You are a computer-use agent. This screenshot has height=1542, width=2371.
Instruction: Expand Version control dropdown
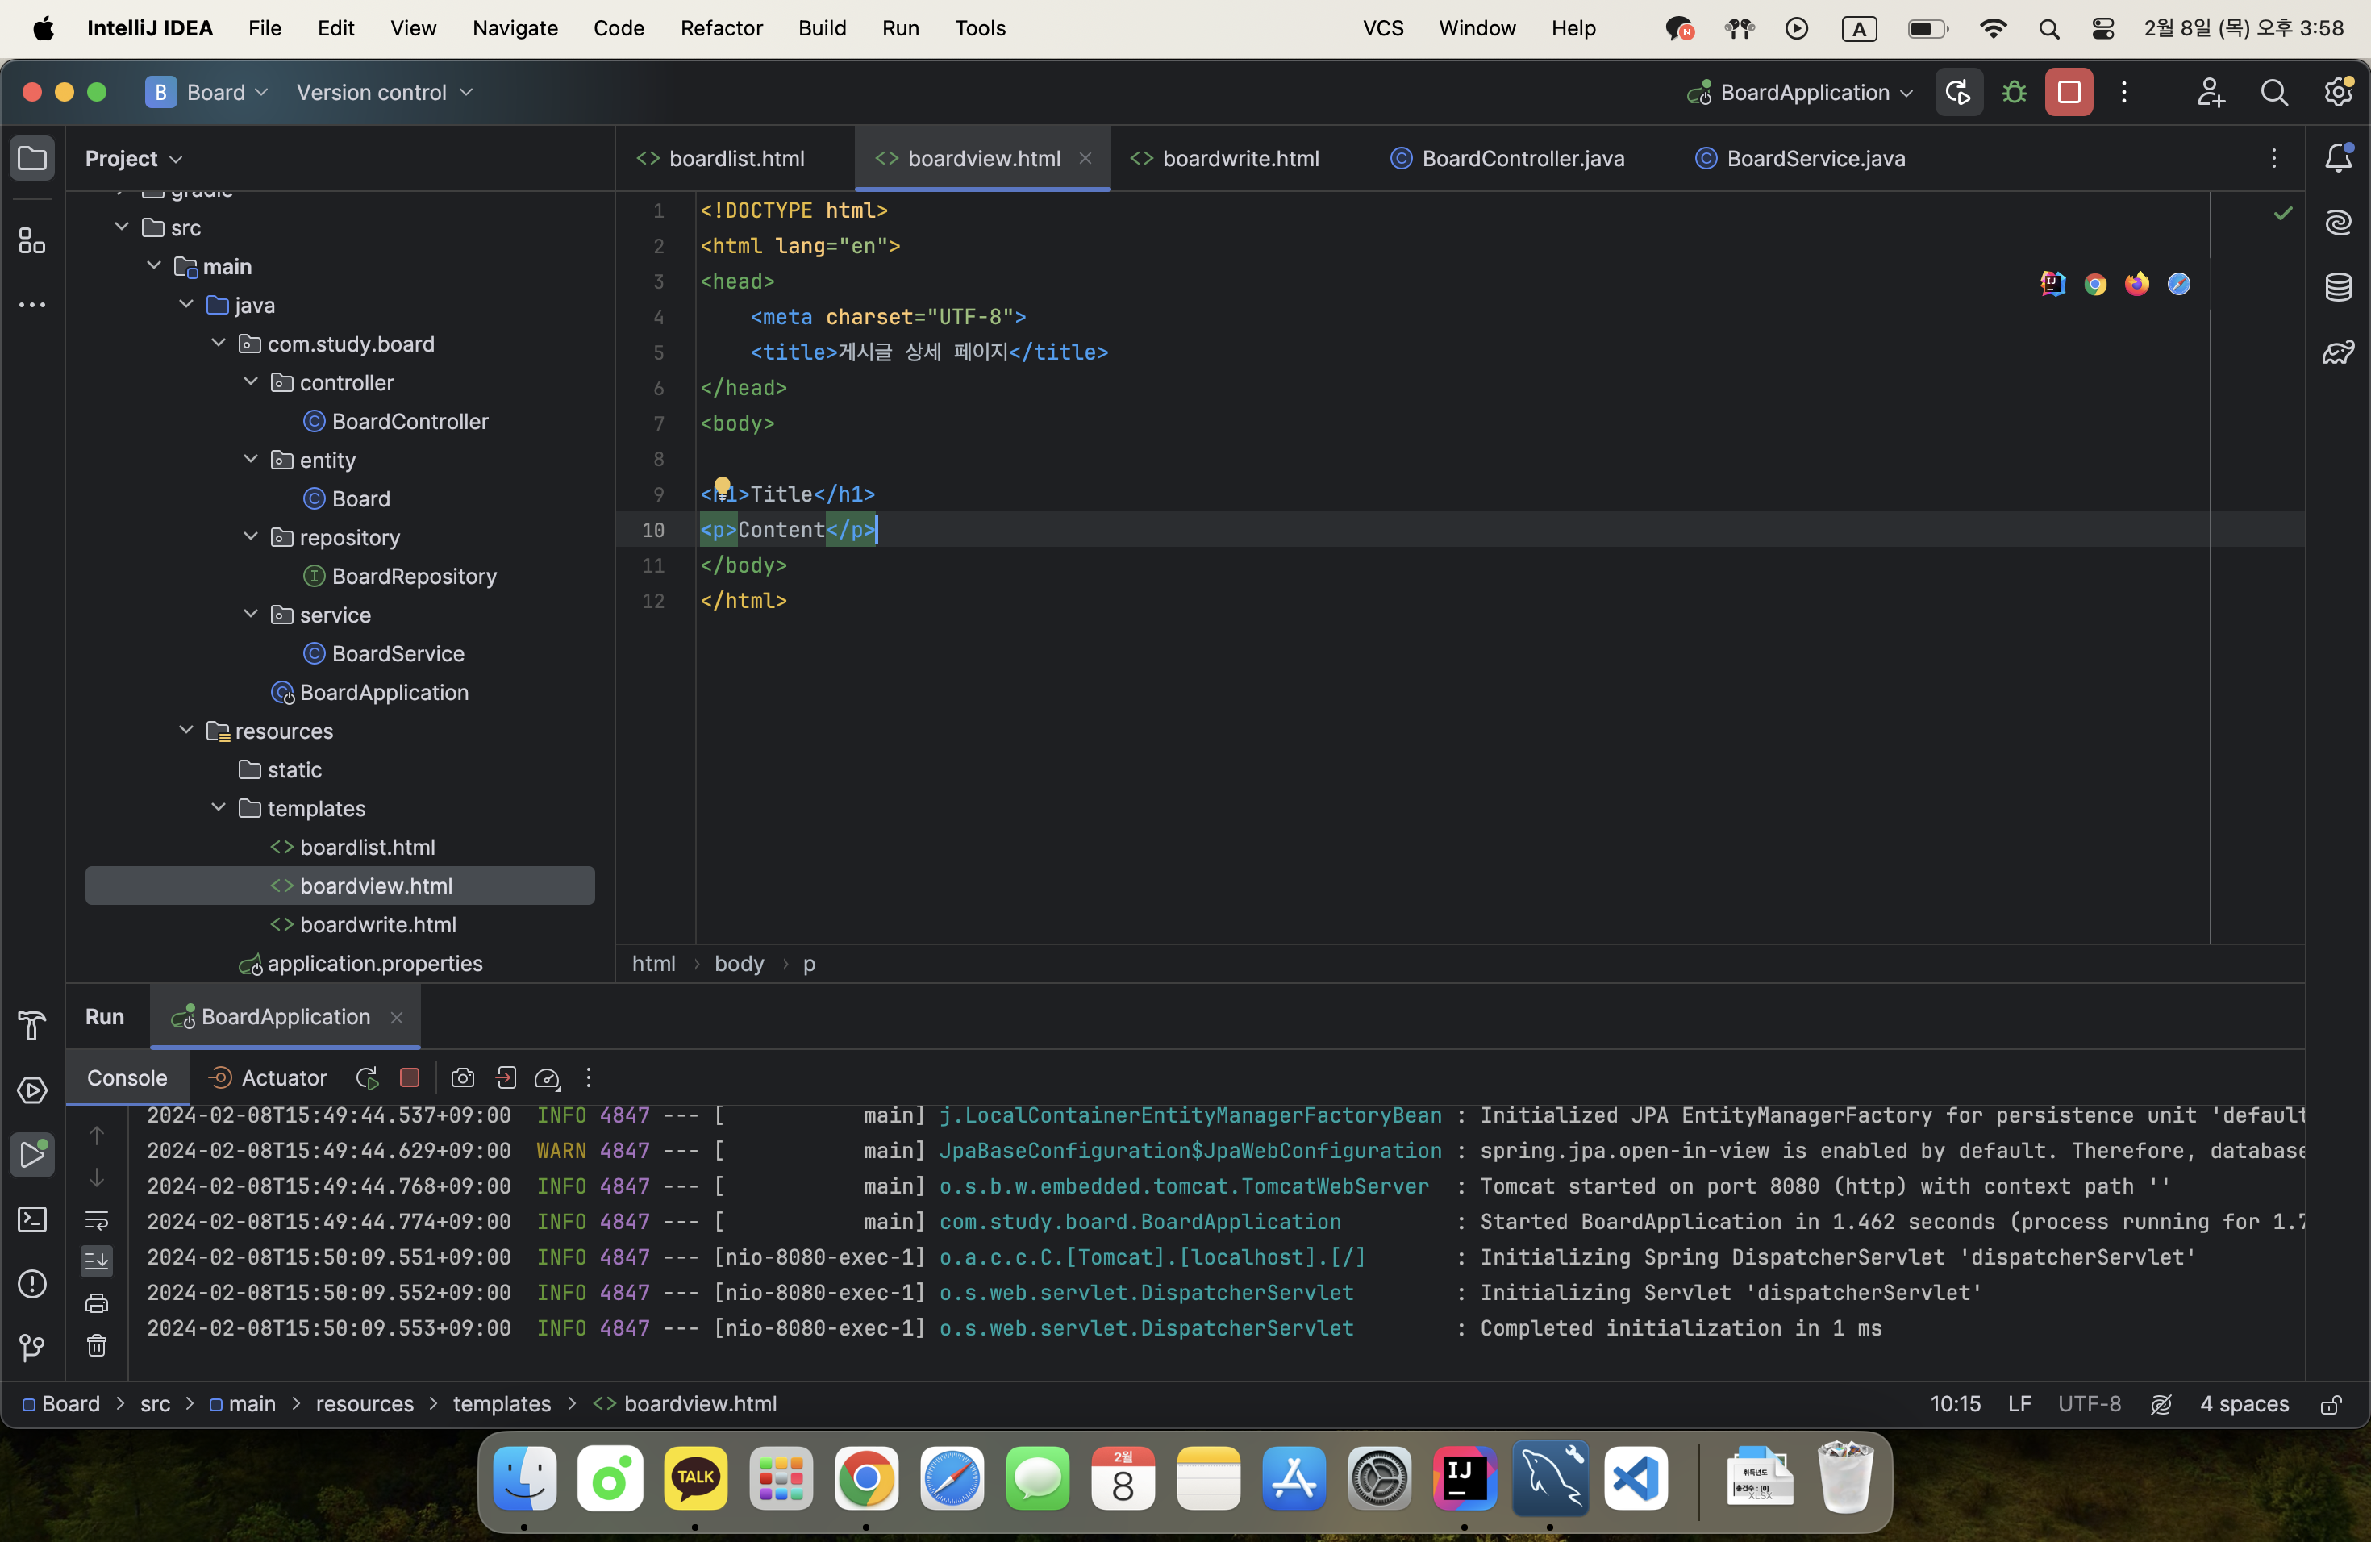384,93
